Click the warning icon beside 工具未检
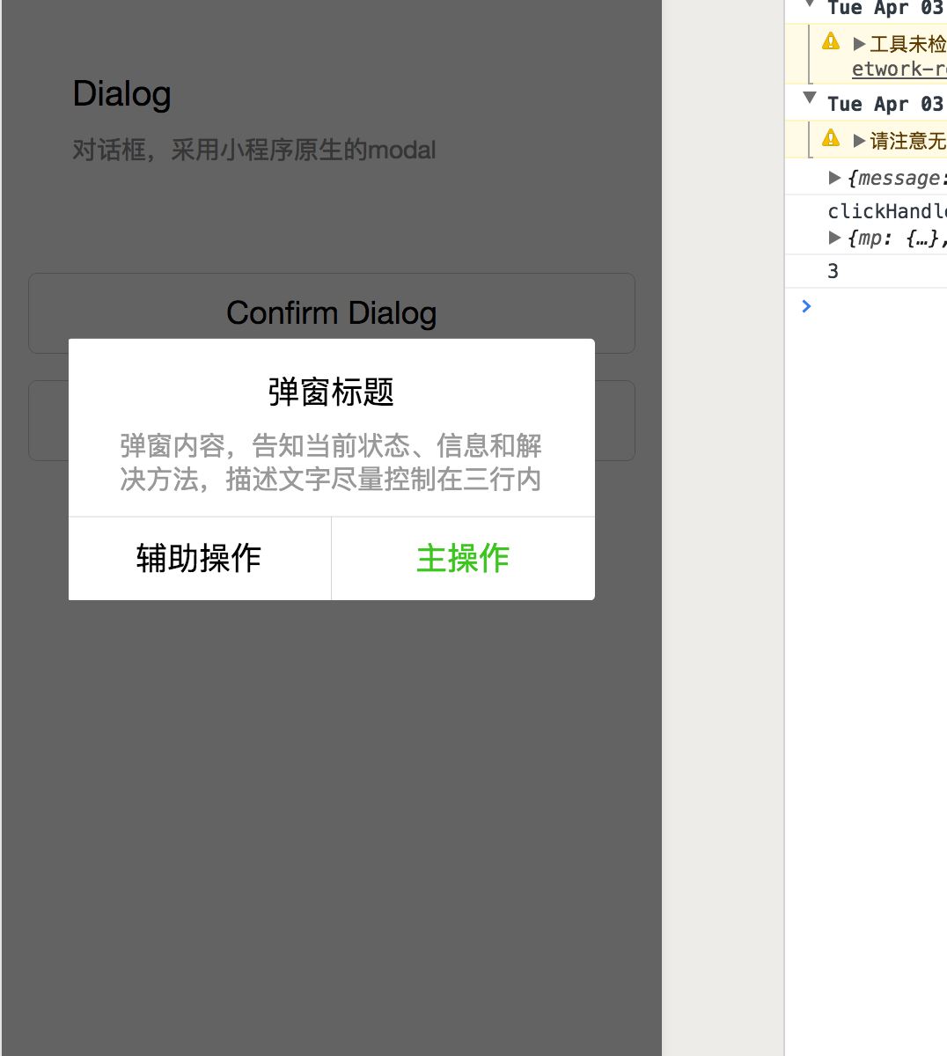947x1056 pixels. point(831,41)
